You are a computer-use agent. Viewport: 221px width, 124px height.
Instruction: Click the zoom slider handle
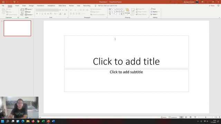click(x=206, y=117)
